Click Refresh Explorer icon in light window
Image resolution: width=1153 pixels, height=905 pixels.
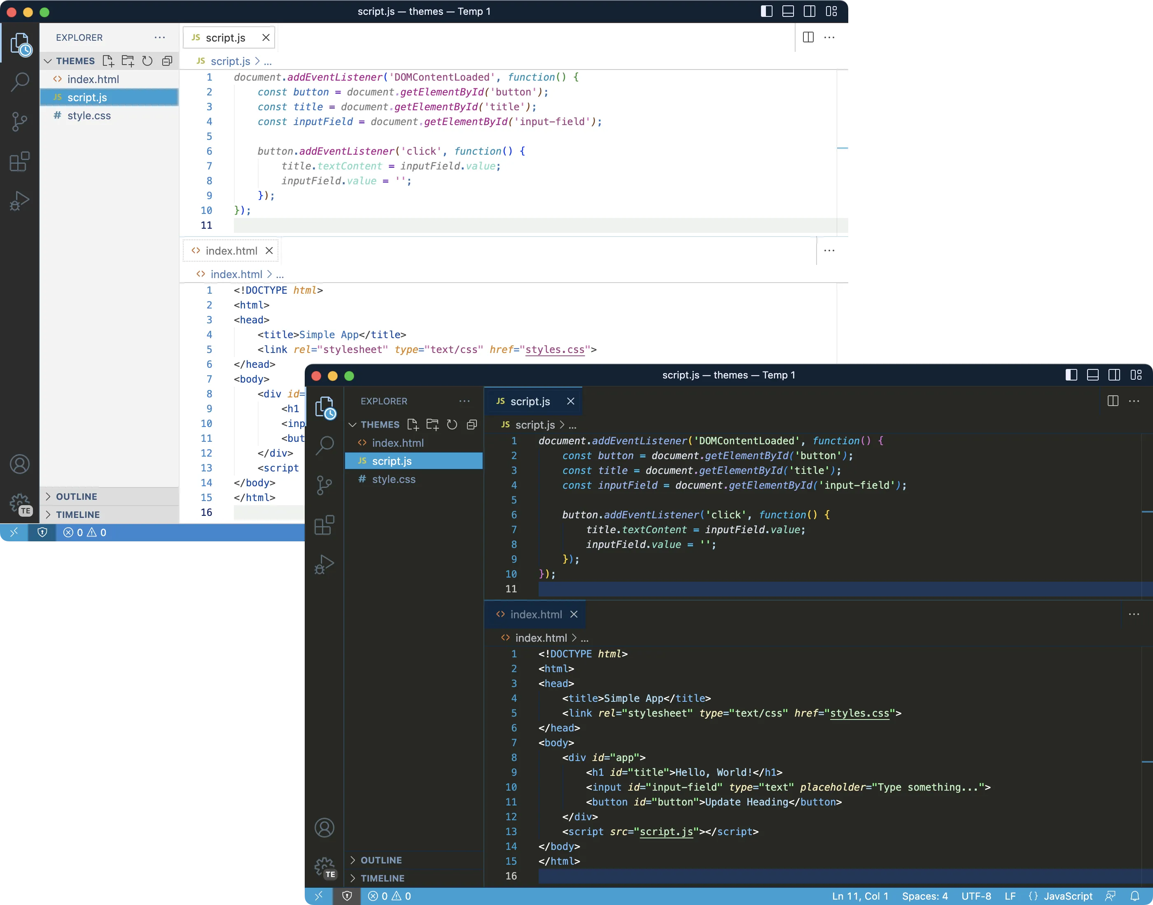[147, 61]
